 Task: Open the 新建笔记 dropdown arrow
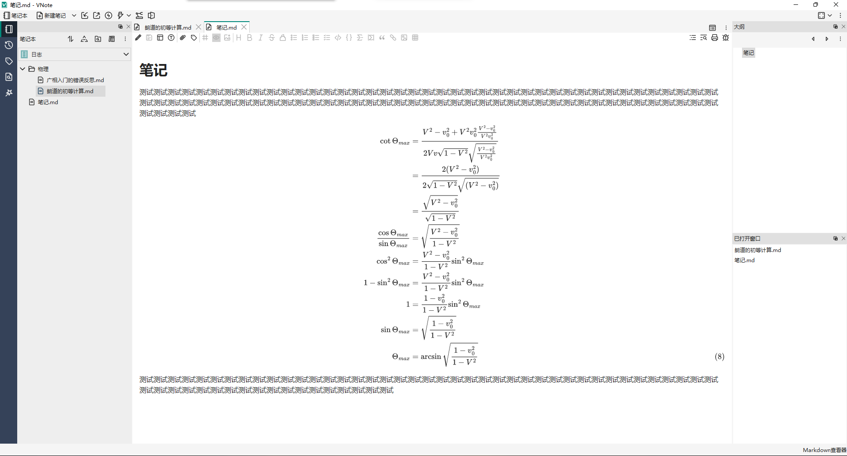pos(74,15)
